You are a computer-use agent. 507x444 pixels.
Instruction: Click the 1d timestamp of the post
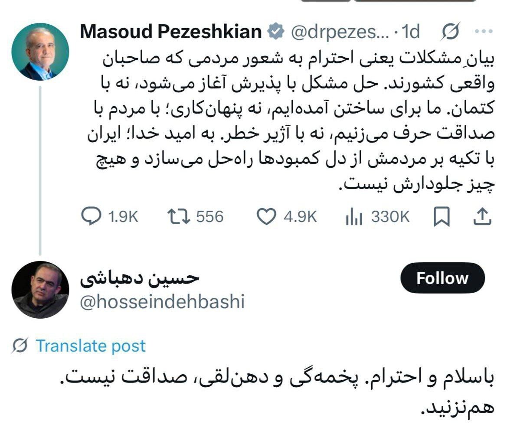(411, 32)
